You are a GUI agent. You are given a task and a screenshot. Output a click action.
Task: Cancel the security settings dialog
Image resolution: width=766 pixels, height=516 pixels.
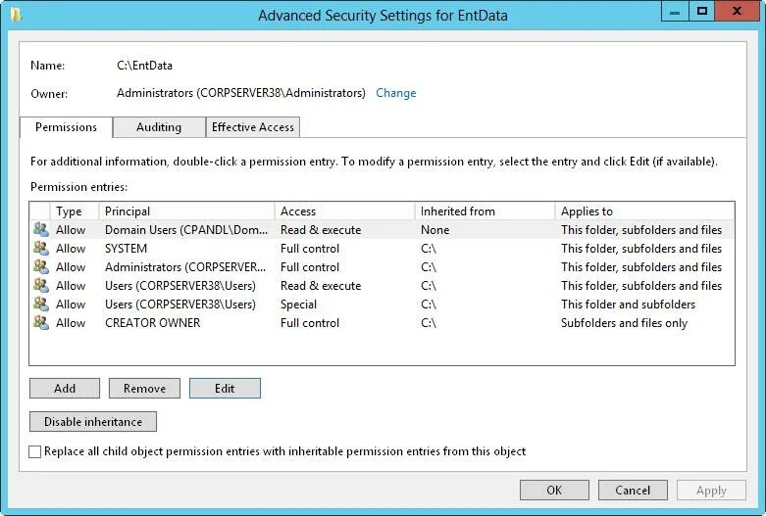(633, 491)
